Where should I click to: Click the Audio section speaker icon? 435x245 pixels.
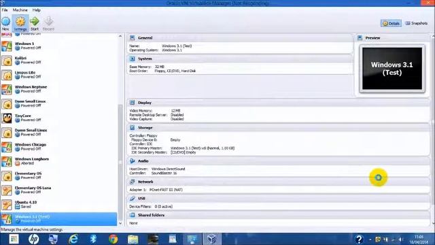click(x=133, y=161)
